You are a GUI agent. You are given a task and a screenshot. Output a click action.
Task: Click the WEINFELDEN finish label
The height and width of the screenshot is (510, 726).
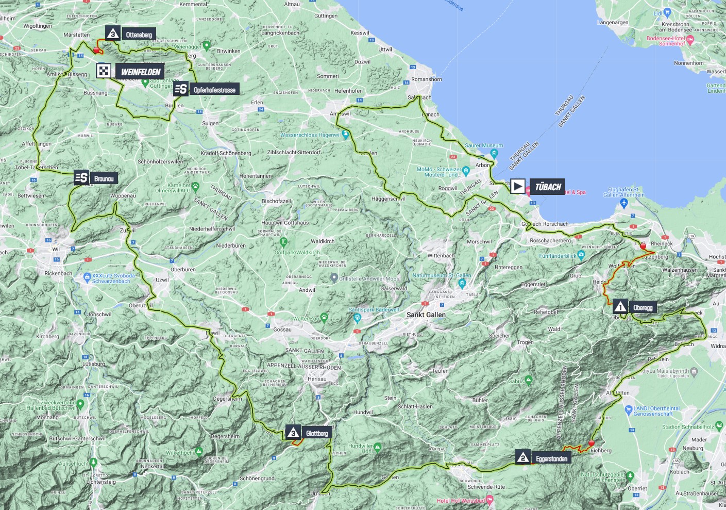tap(141, 72)
